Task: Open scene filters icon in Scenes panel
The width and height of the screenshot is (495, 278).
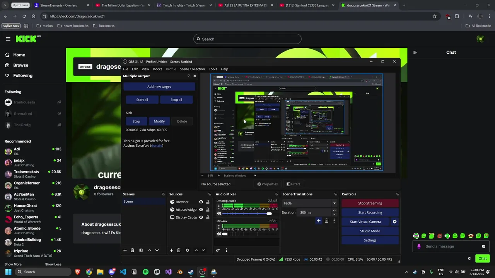Action: pyautogui.click(x=141, y=250)
